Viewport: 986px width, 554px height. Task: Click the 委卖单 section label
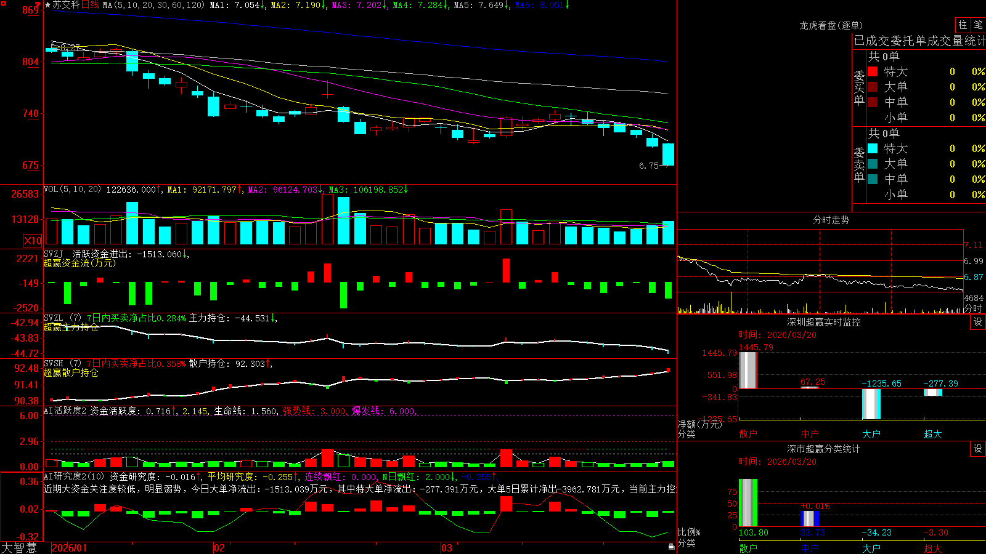859,164
